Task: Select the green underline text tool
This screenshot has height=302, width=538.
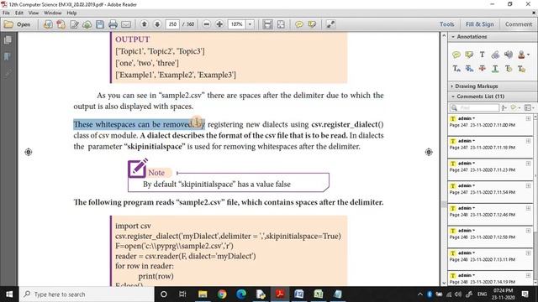Action: coord(495,69)
